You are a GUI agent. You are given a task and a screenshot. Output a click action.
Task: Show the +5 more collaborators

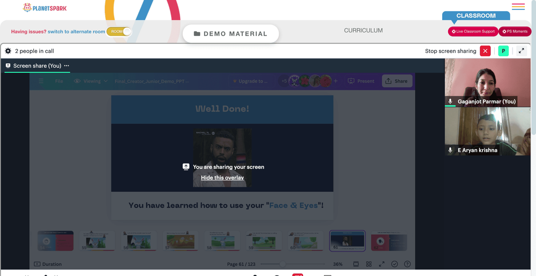pos(284,81)
